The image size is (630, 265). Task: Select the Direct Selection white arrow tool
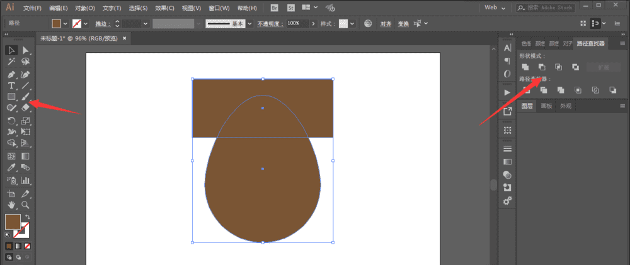(x=26, y=50)
